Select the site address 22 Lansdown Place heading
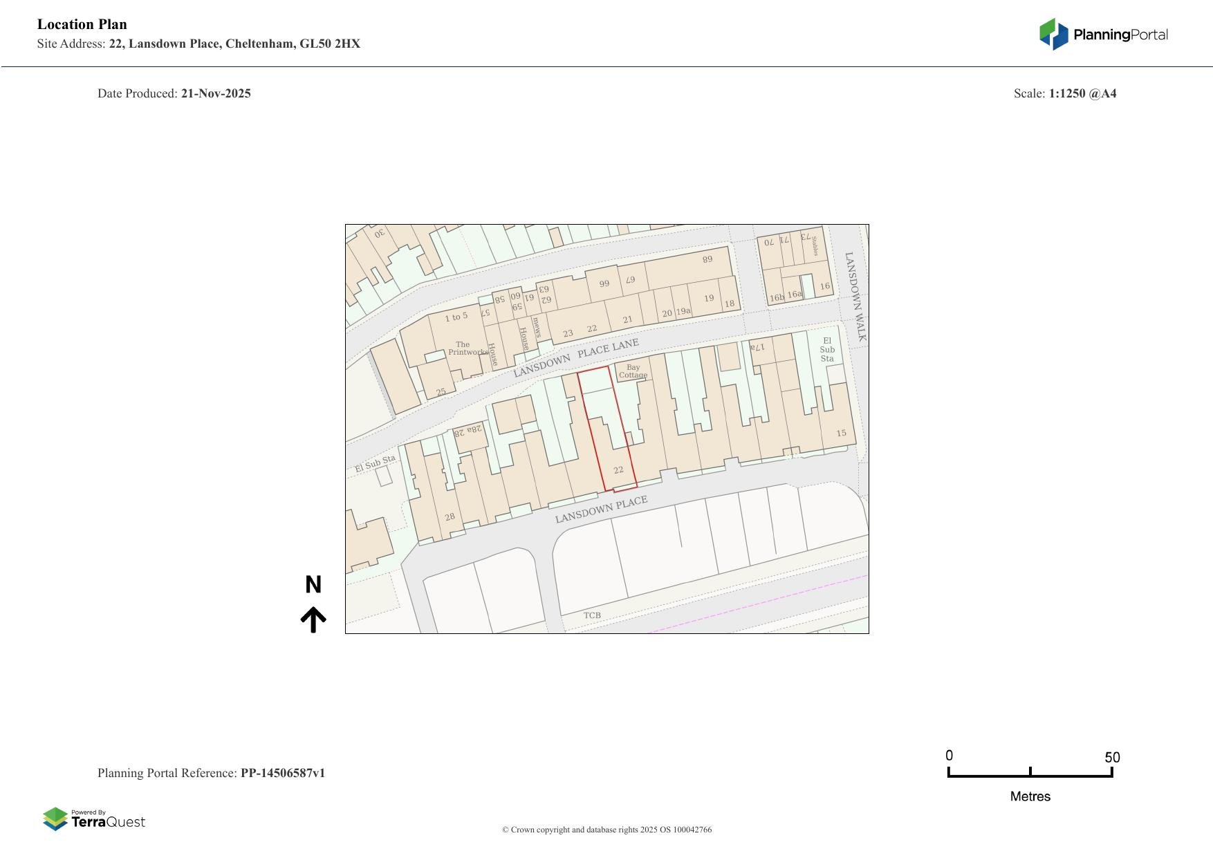The height and width of the screenshot is (858, 1213). pyautogui.click(x=198, y=43)
